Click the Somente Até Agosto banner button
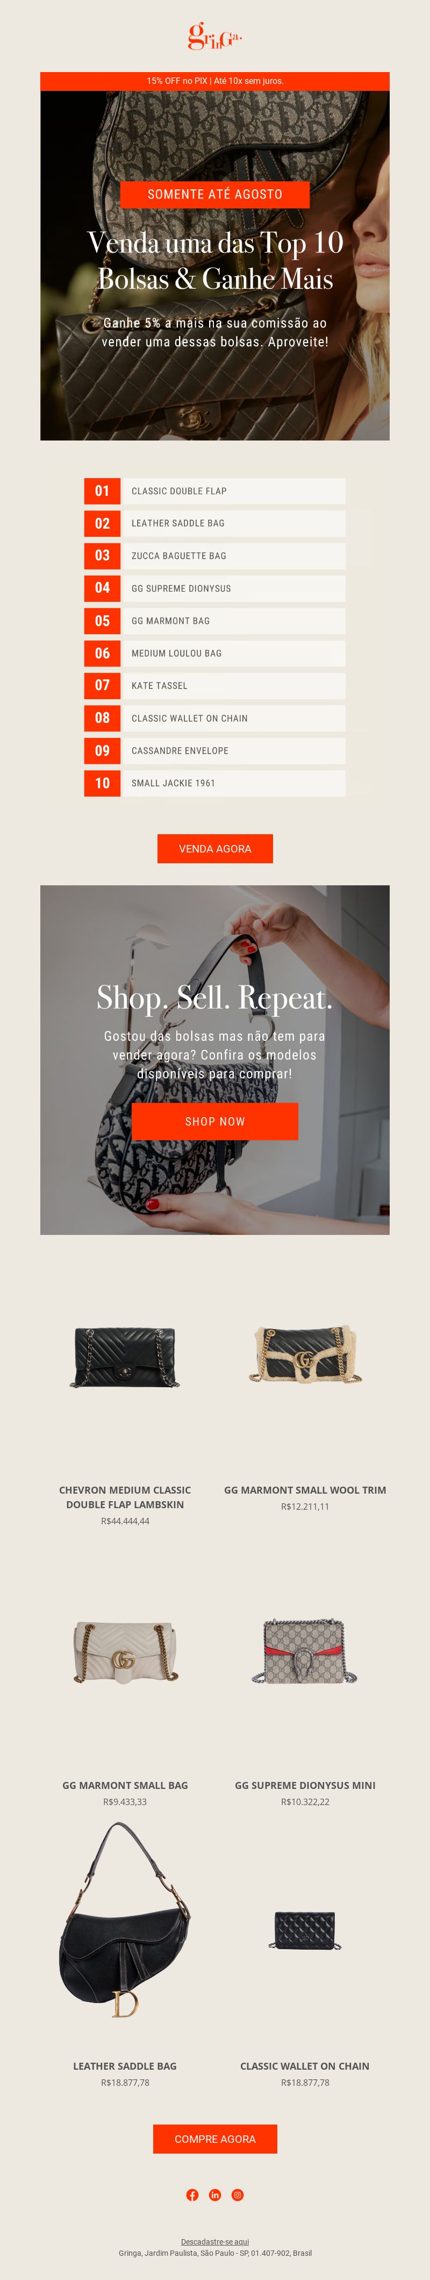 [215, 194]
